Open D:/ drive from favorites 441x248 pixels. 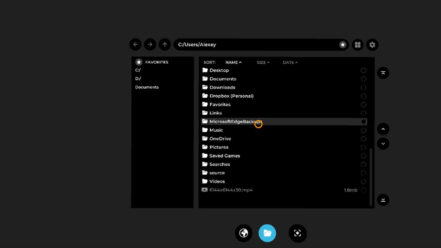tap(138, 79)
